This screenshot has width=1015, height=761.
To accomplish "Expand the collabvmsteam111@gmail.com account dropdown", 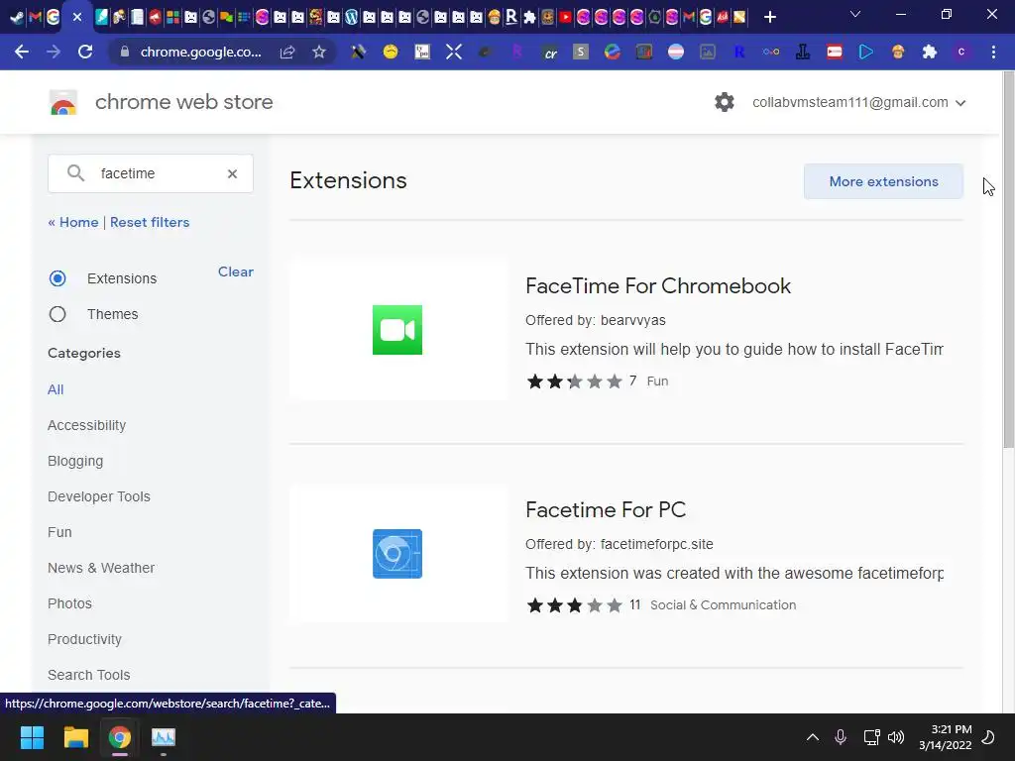I will [859, 102].
